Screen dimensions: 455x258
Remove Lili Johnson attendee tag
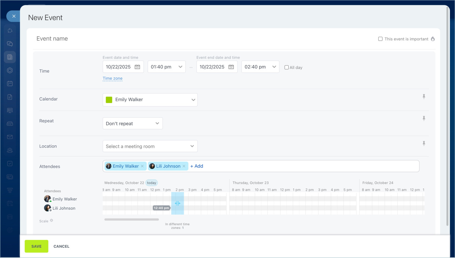184,166
